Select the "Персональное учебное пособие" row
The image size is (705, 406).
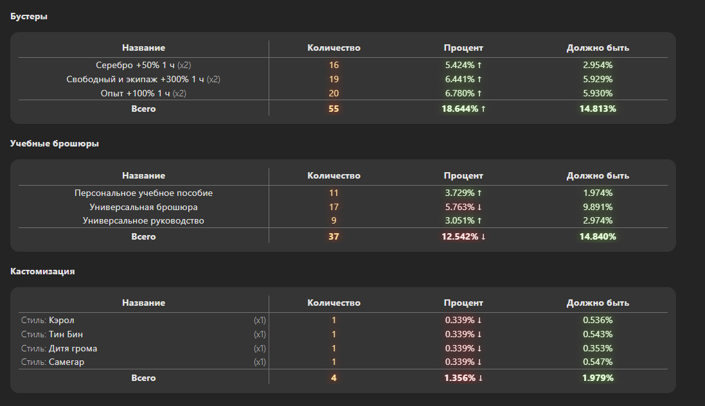coord(143,193)
